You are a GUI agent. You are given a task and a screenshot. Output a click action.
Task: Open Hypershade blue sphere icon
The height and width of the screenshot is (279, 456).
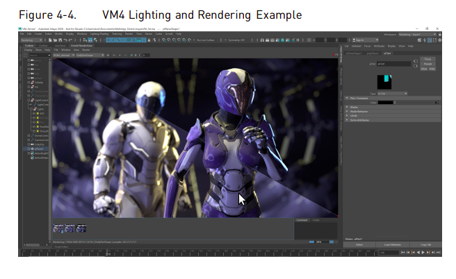coord(282,40)
